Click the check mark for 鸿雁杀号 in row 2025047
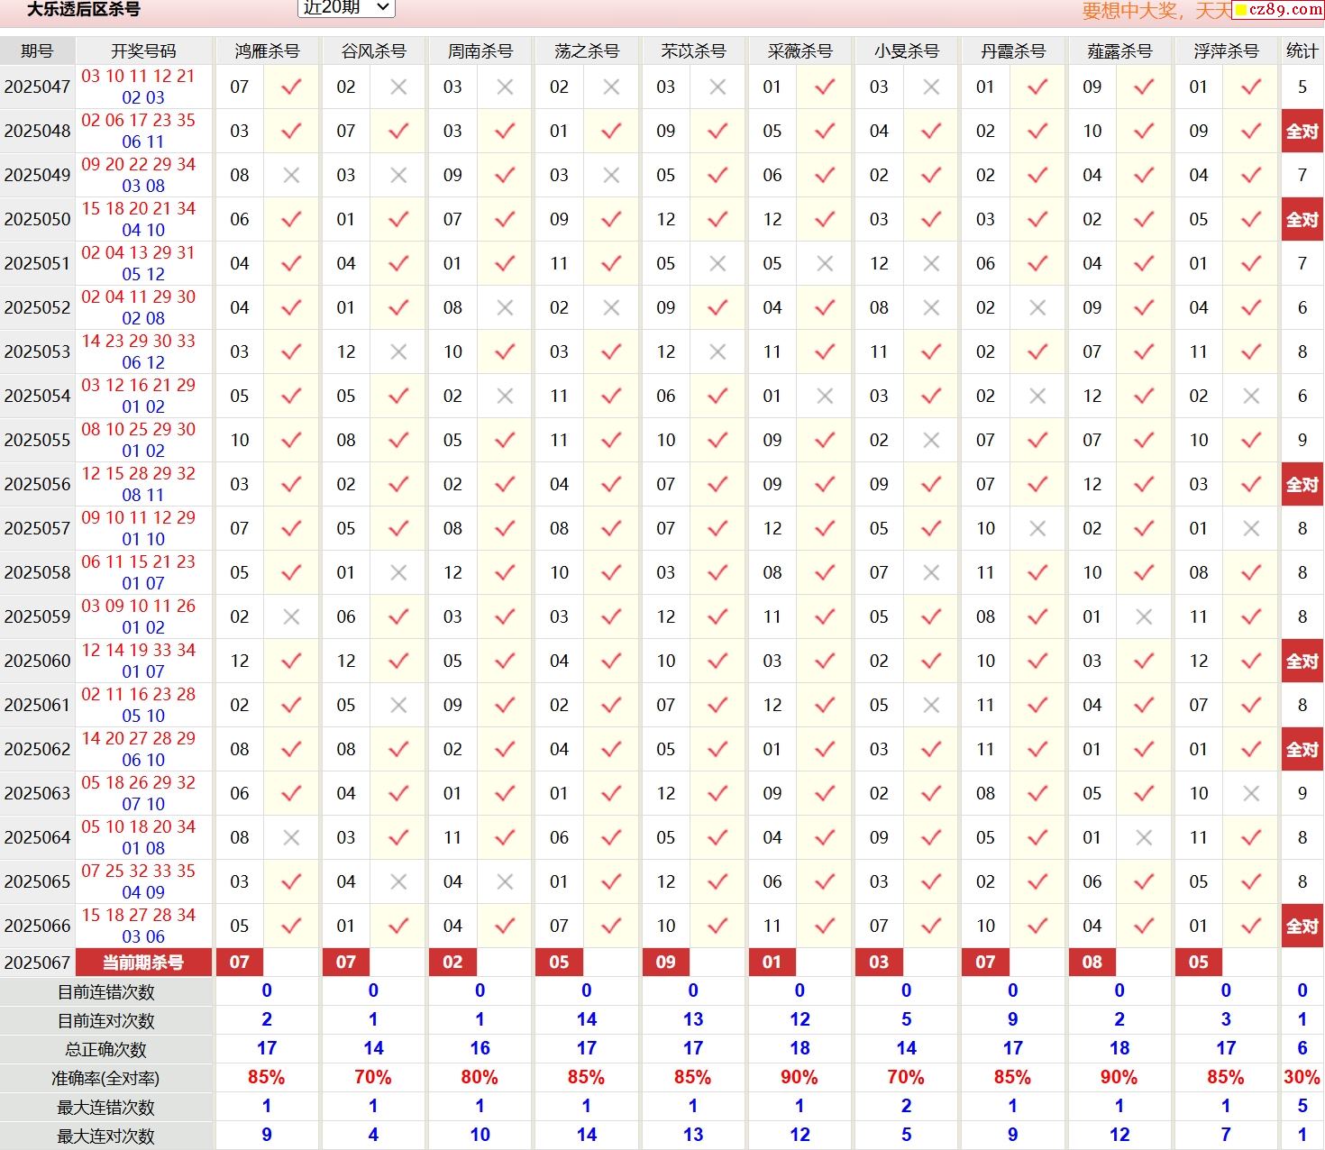The width and height of the screenshot is (1325, 1150). click(291, 87)
